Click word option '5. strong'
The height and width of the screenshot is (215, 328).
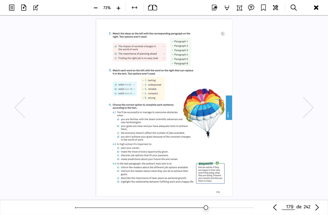[x=150, y=98]
